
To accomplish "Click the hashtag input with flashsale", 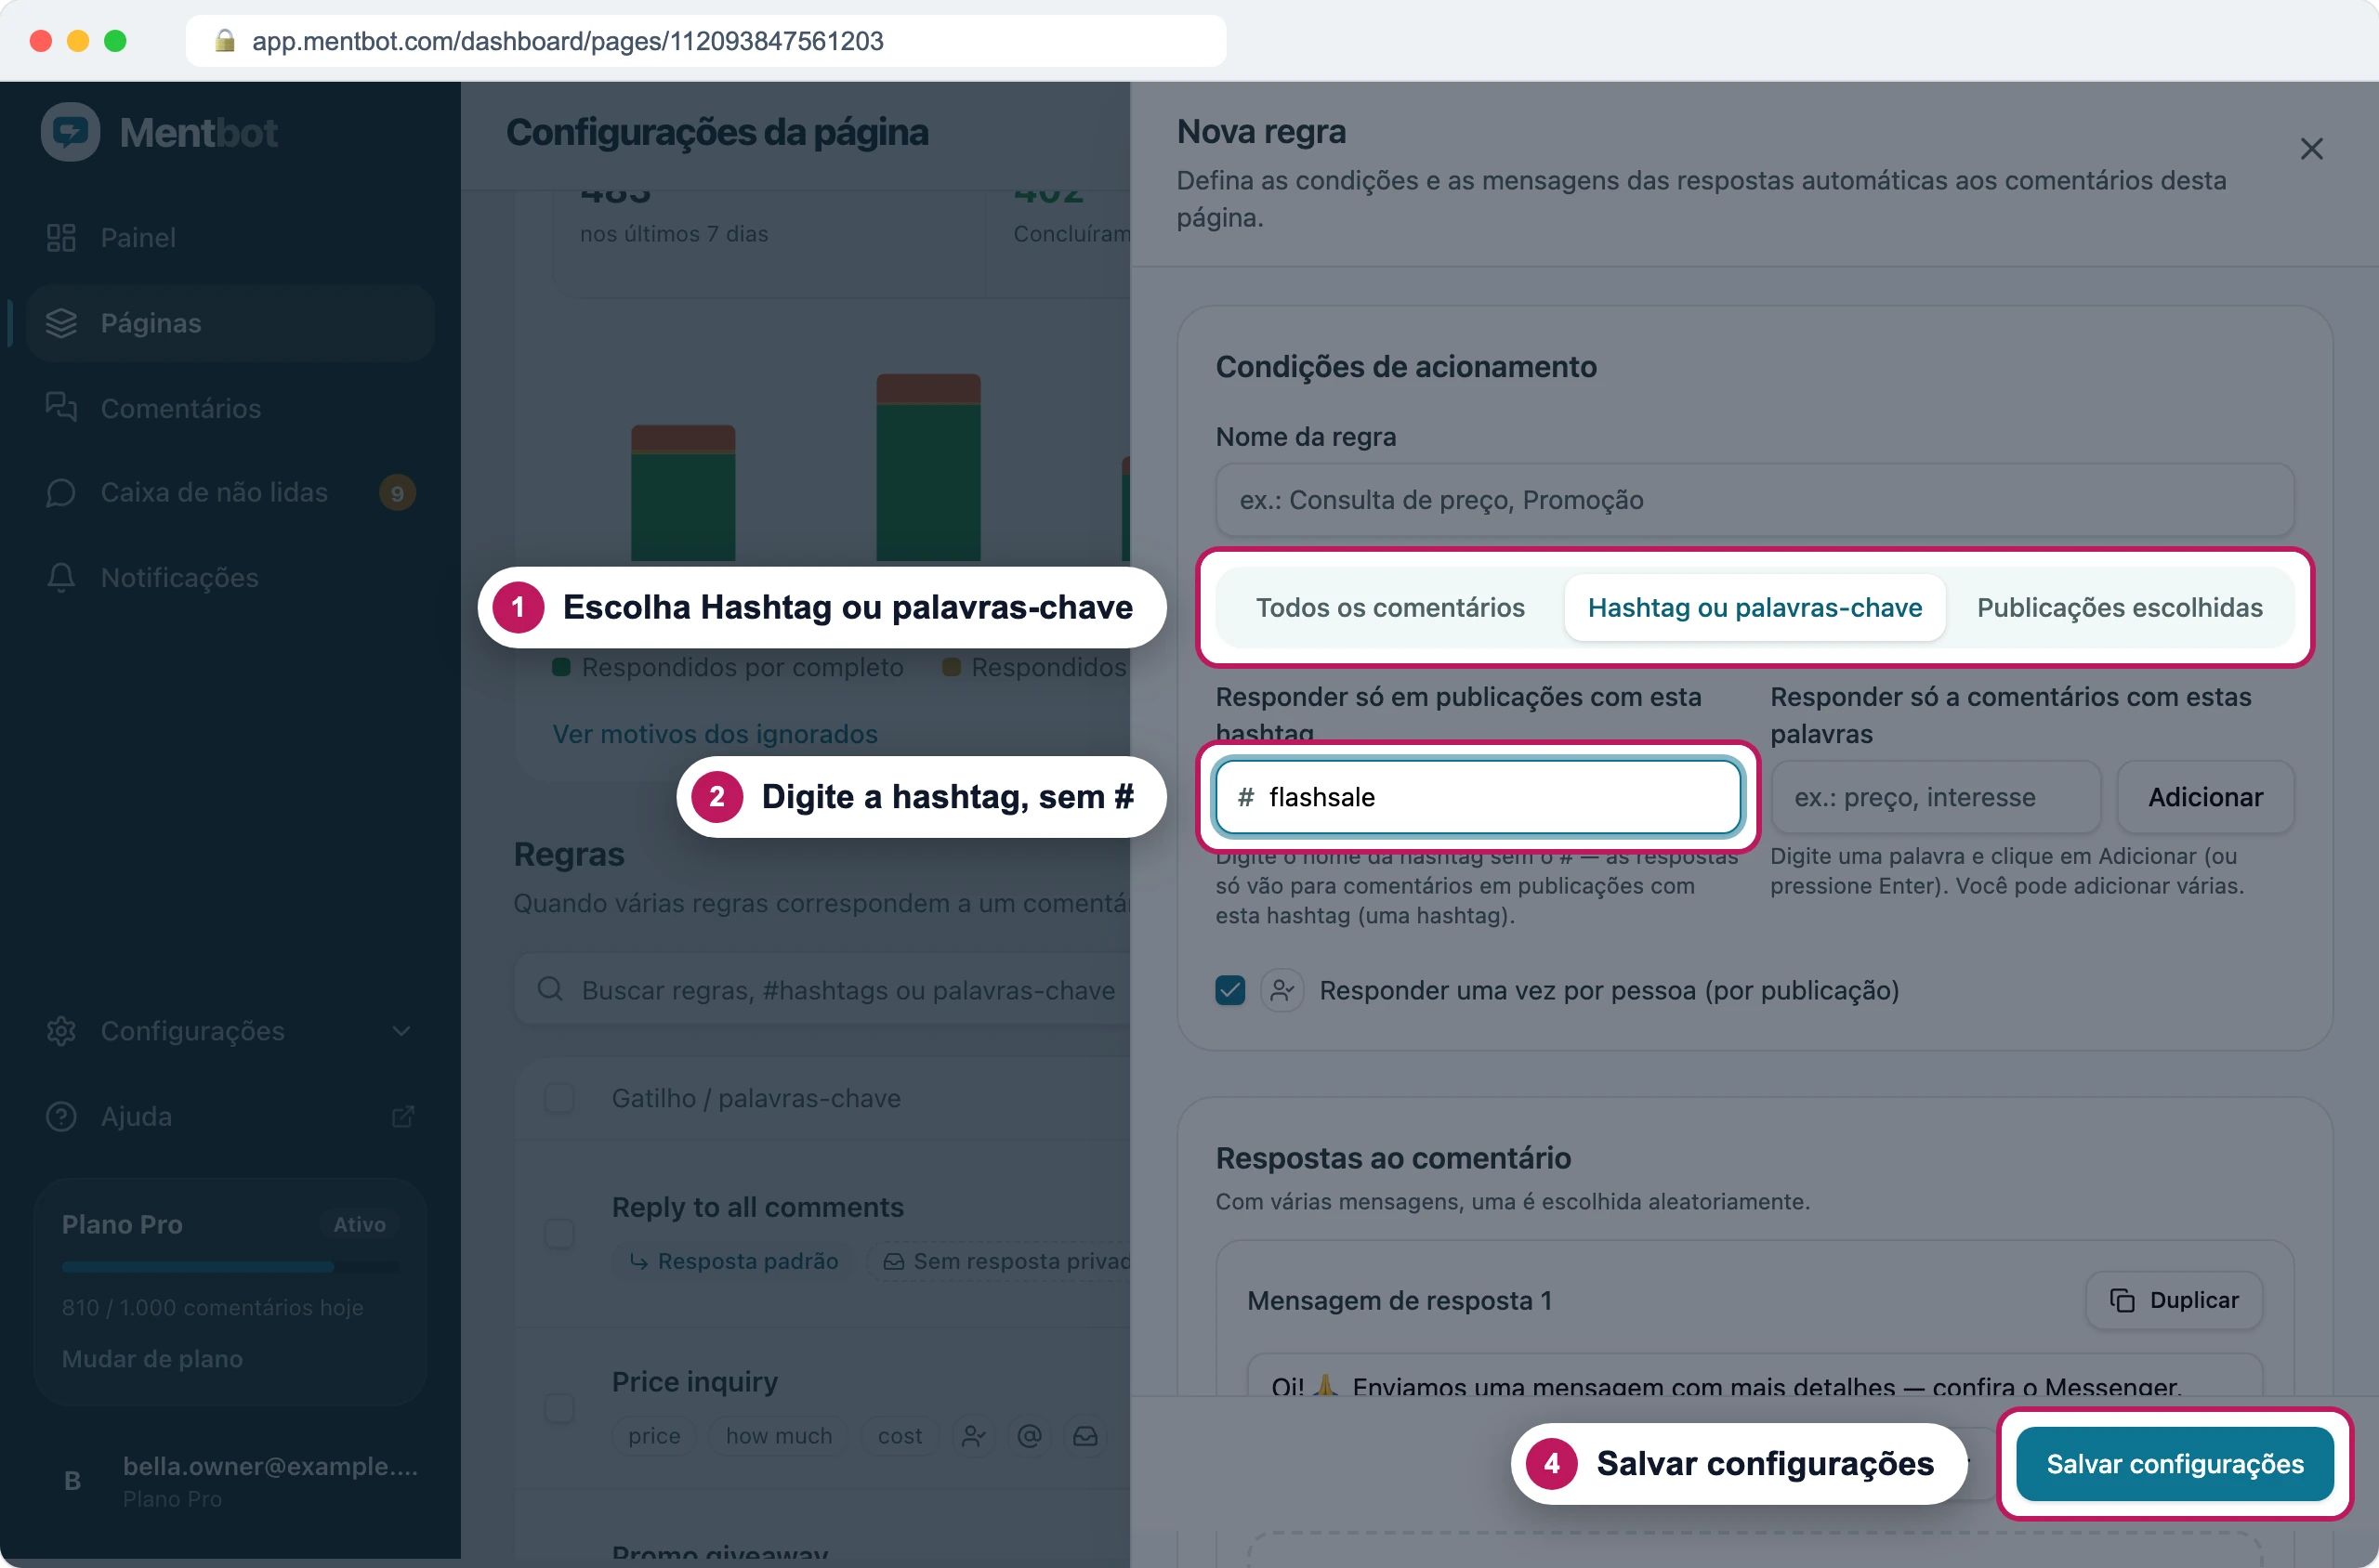I will (1477, 797).
